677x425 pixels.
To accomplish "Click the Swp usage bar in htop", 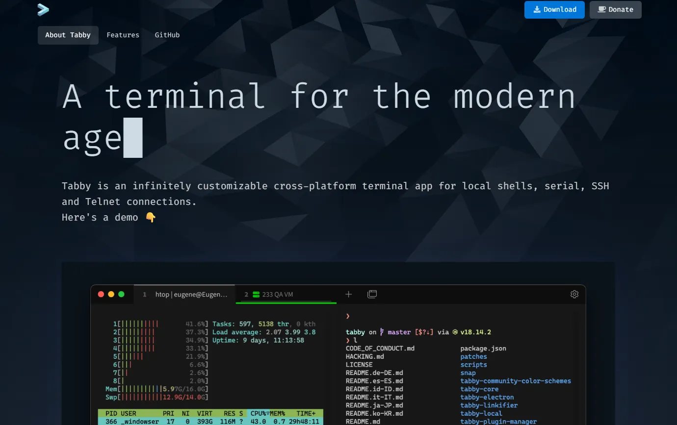I will 156,397.
